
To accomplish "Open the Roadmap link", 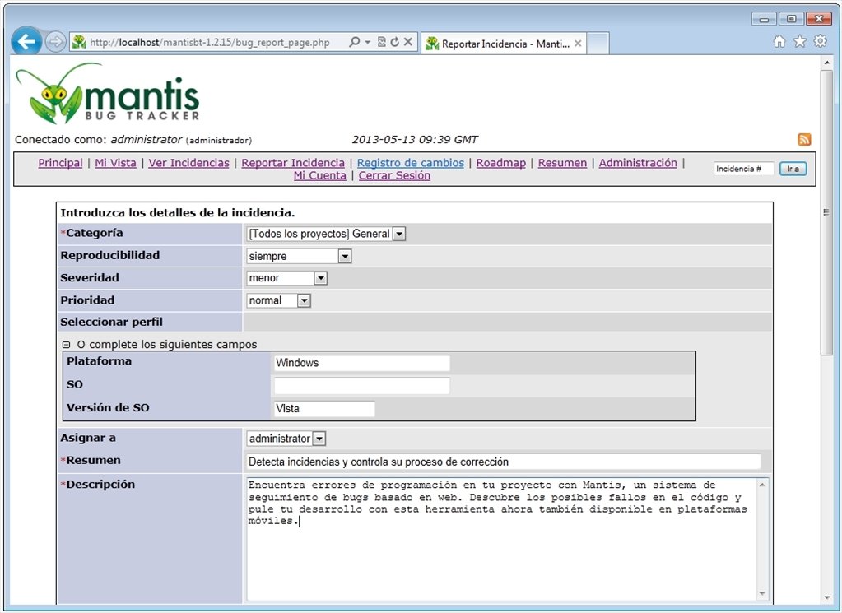I will tap(501, 163).
